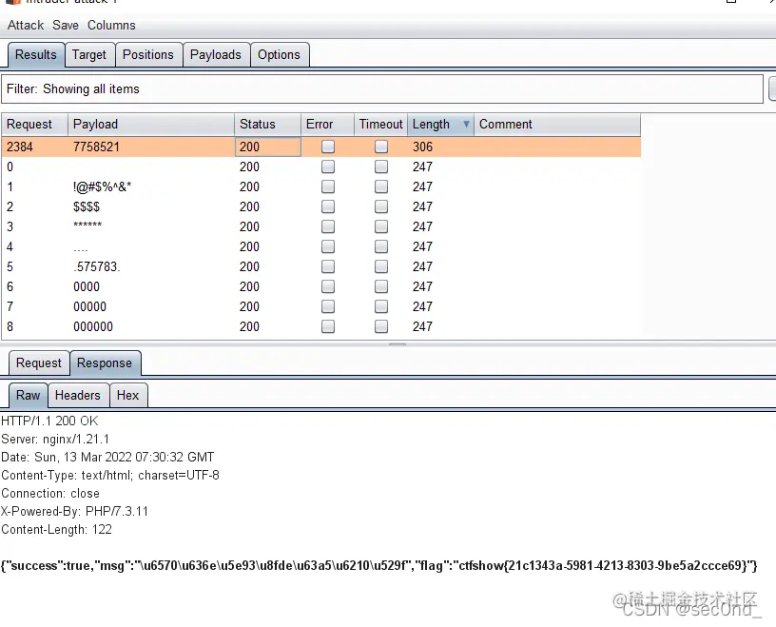Select payload 00000 row
776x627 pixels.
[320, 306]
